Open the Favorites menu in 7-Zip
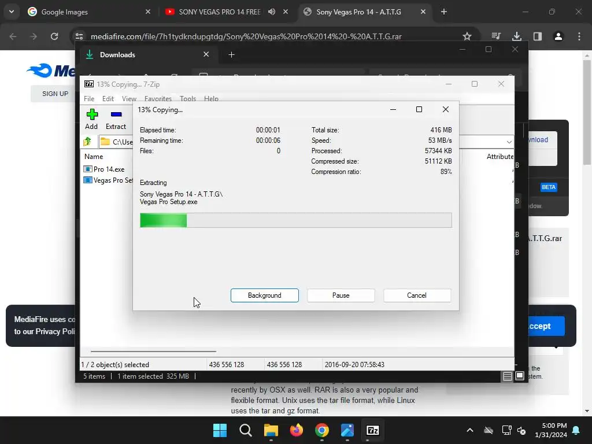 tap(158, 98)
